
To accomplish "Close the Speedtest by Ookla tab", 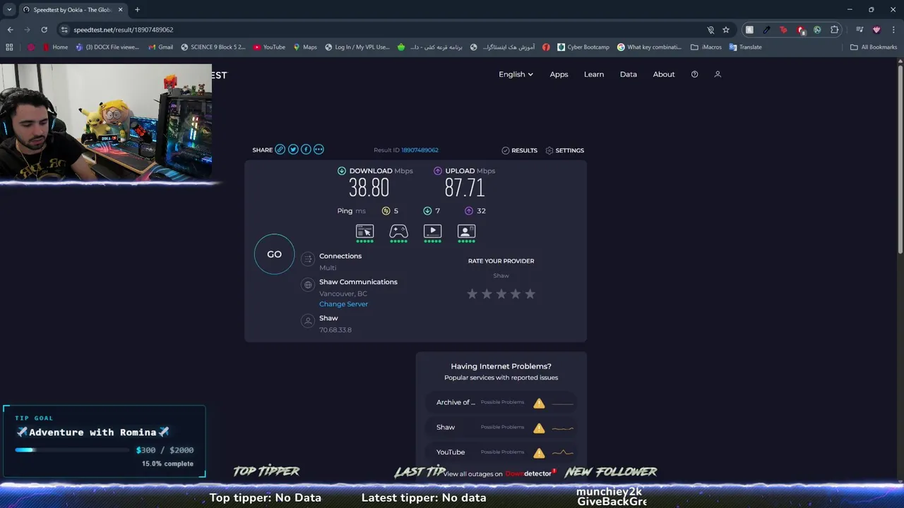I will click(x=120, y=10).
